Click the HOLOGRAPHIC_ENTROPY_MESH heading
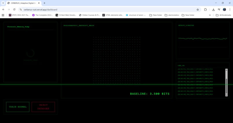 pyautogui.click(x=79, y=25)
